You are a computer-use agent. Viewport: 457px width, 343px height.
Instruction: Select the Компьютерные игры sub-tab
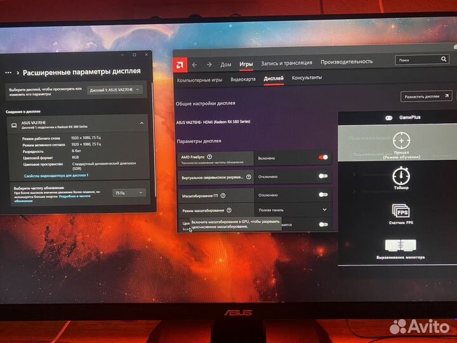[200, 80]
